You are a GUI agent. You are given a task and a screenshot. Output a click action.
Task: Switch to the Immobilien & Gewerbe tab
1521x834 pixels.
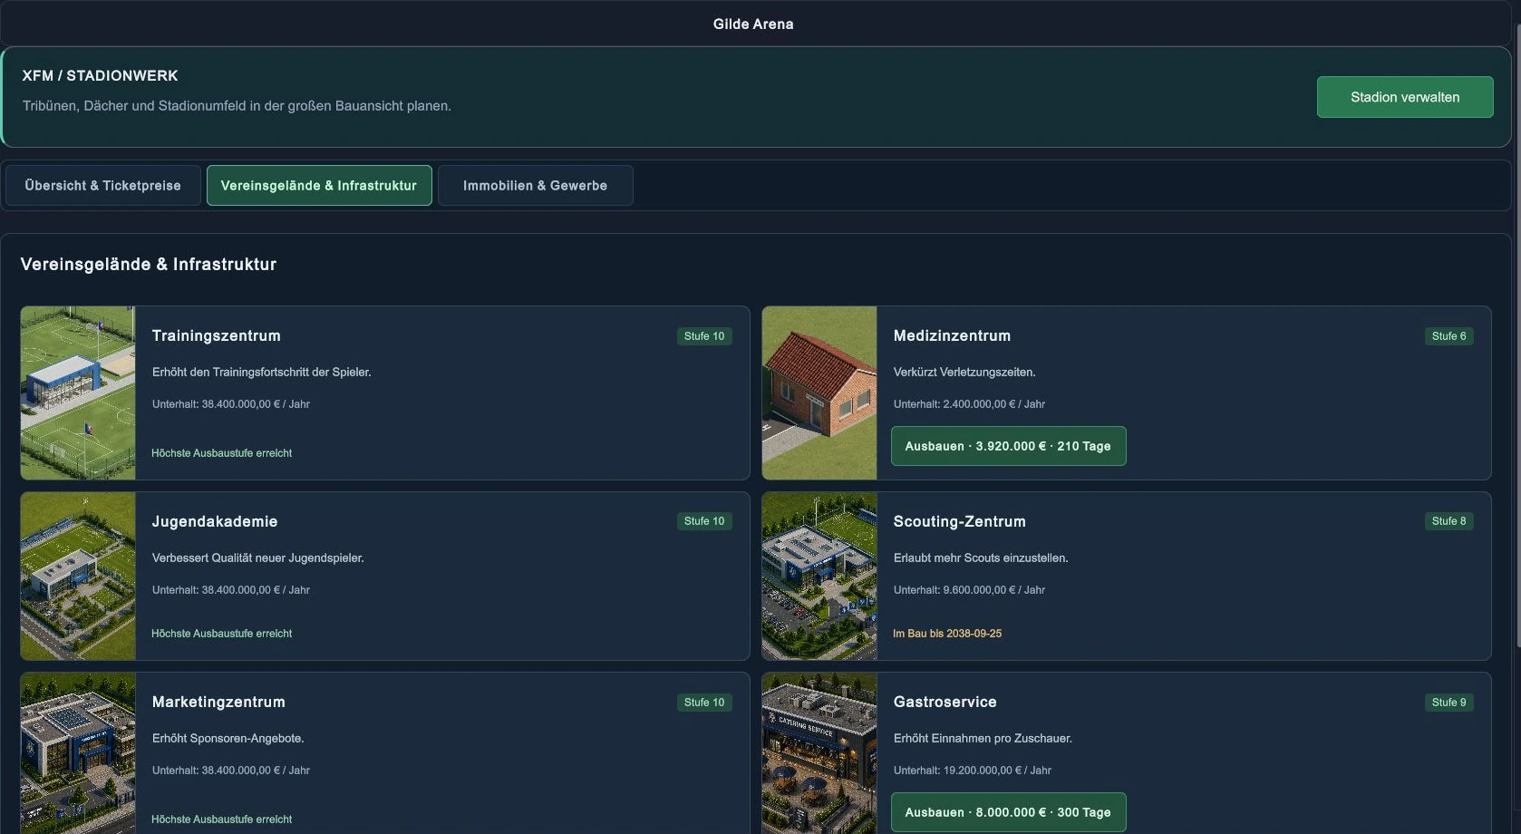point(536,186)
